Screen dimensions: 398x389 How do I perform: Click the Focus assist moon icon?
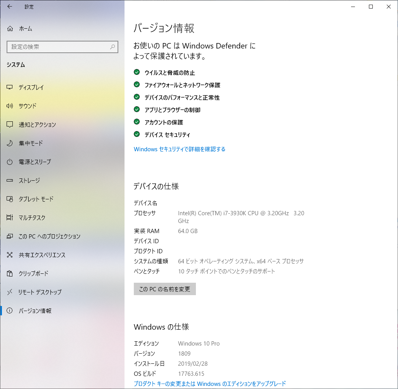(10, 143)
